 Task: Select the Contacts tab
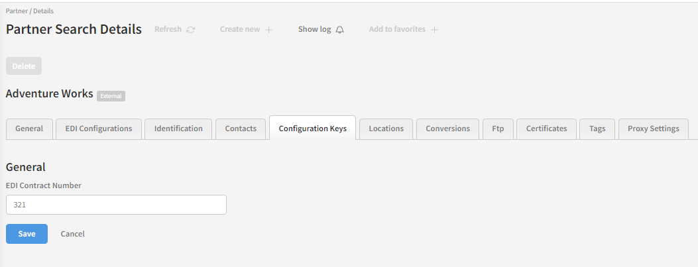pos(241,129)
